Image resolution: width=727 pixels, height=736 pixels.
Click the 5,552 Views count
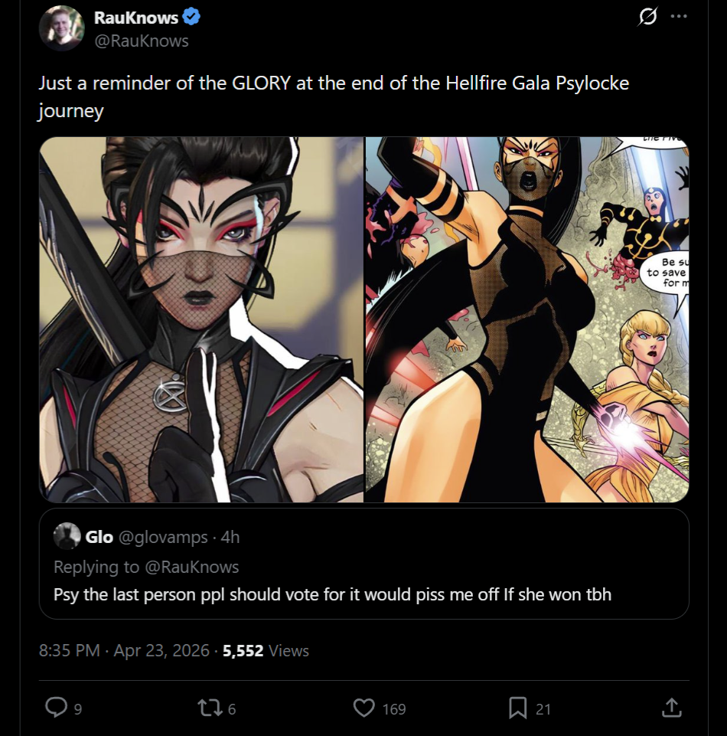[x=266, y=650]
